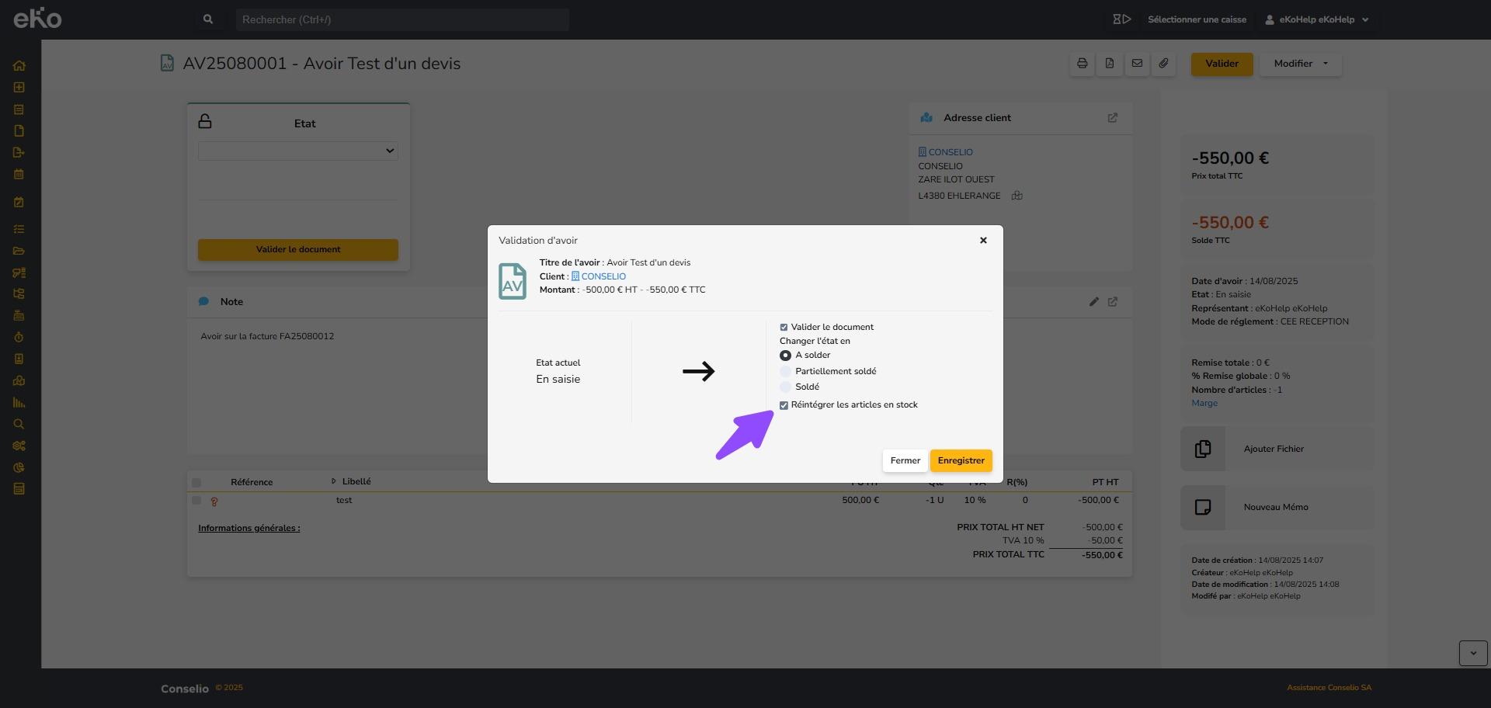Screen dimensions: 1491x708
Task: Click the Rechercher search field
Action: 402,19
